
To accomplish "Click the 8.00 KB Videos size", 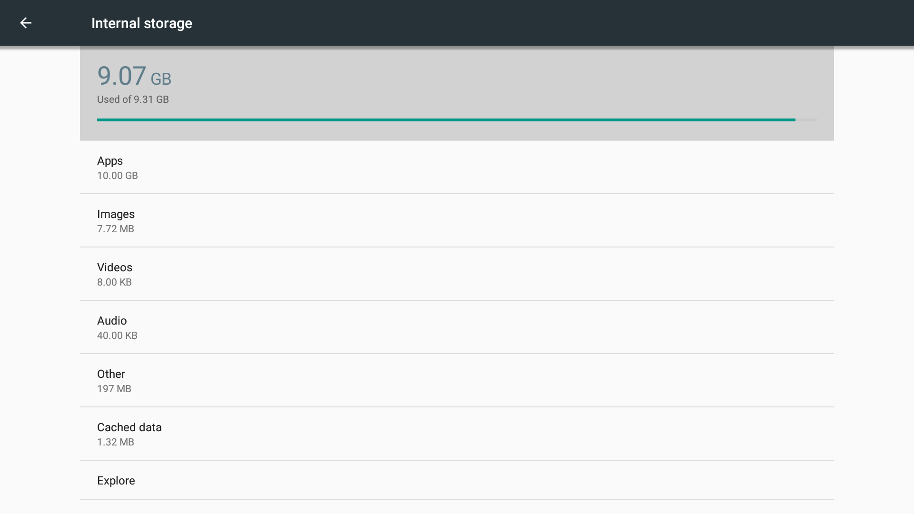I will pos(114,282).
